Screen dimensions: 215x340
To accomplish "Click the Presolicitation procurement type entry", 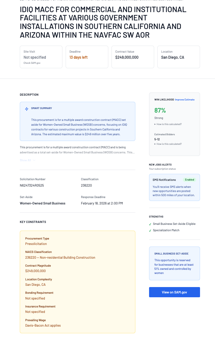I will pyautogui.click(x=36, y=243).
